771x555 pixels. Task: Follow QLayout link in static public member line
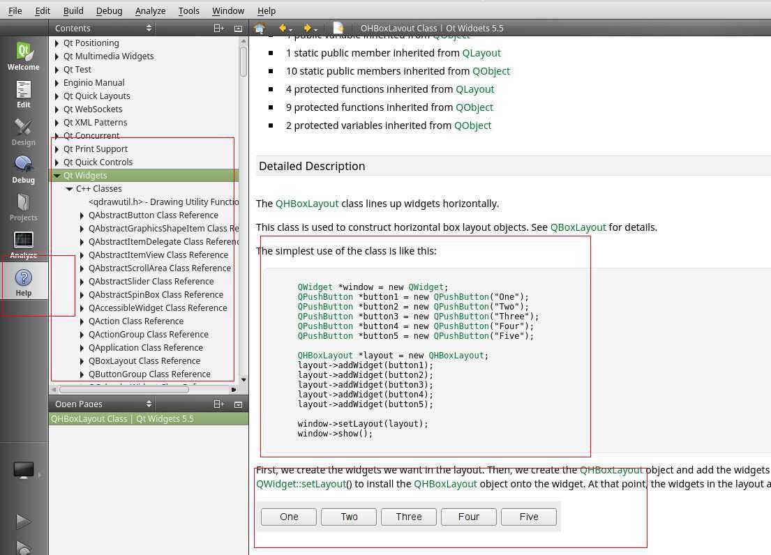coord(481,53)
